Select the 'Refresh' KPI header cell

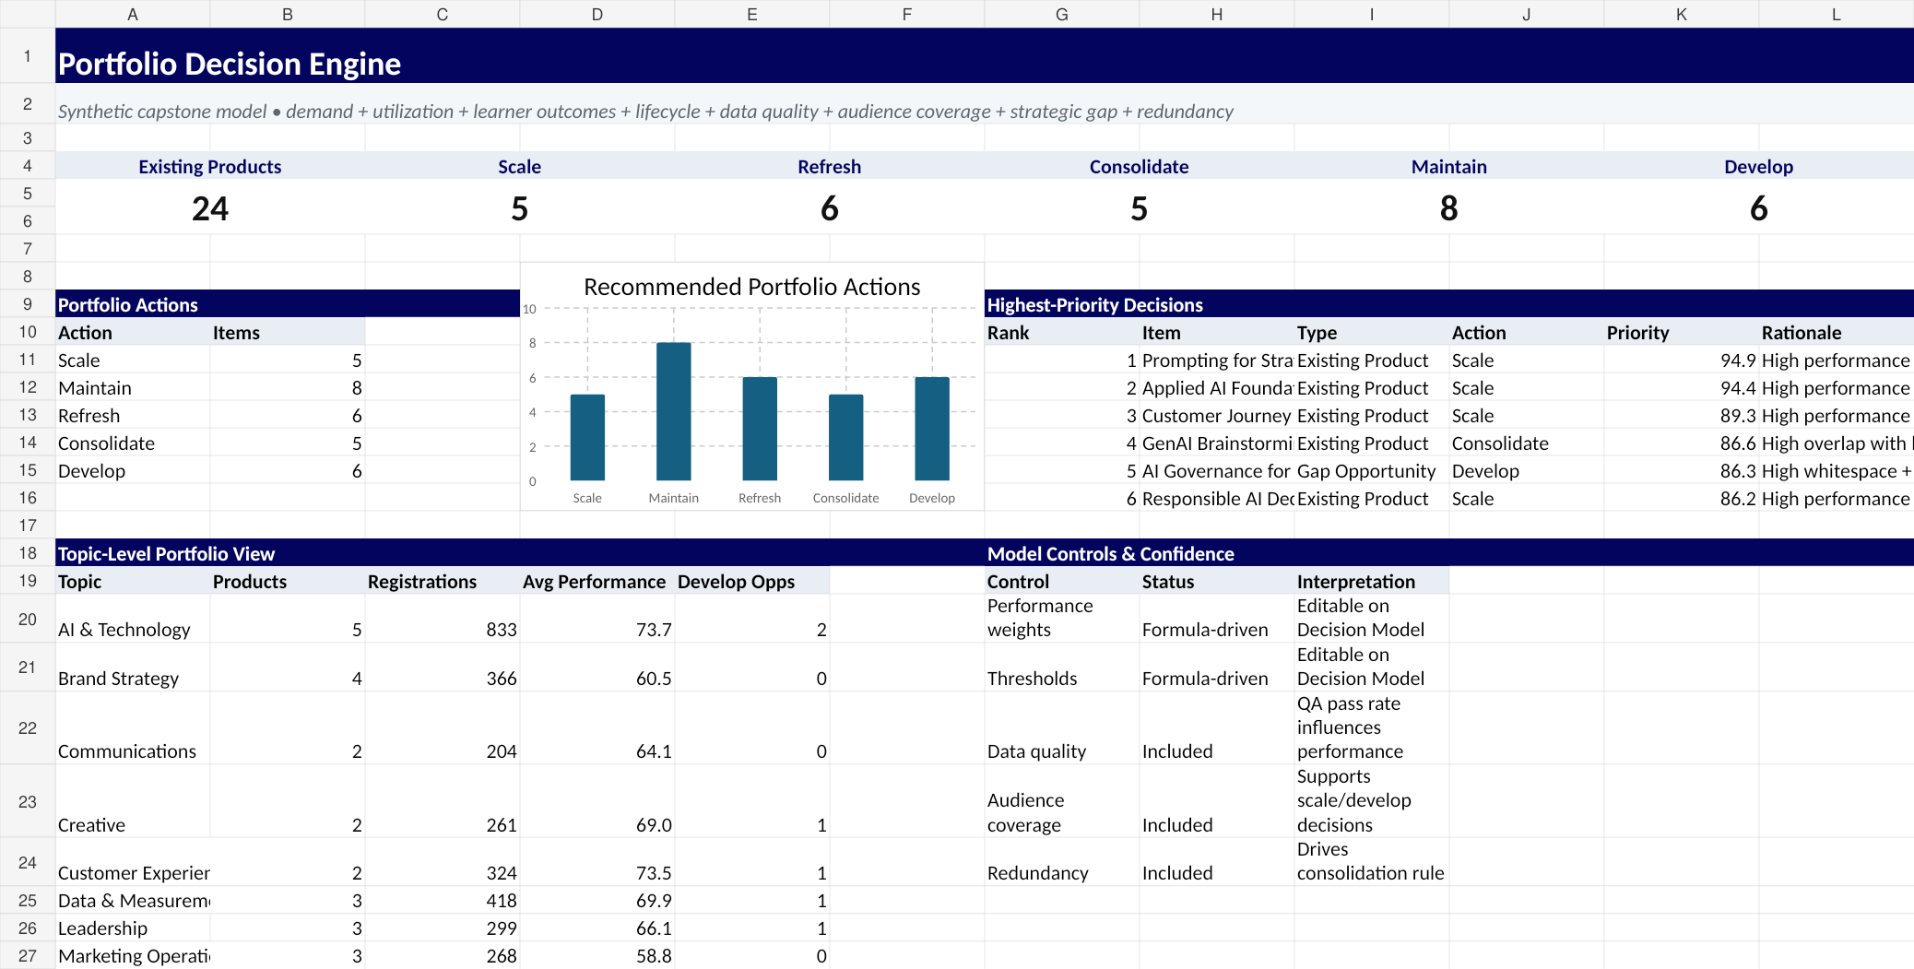[x=830, y=166]
